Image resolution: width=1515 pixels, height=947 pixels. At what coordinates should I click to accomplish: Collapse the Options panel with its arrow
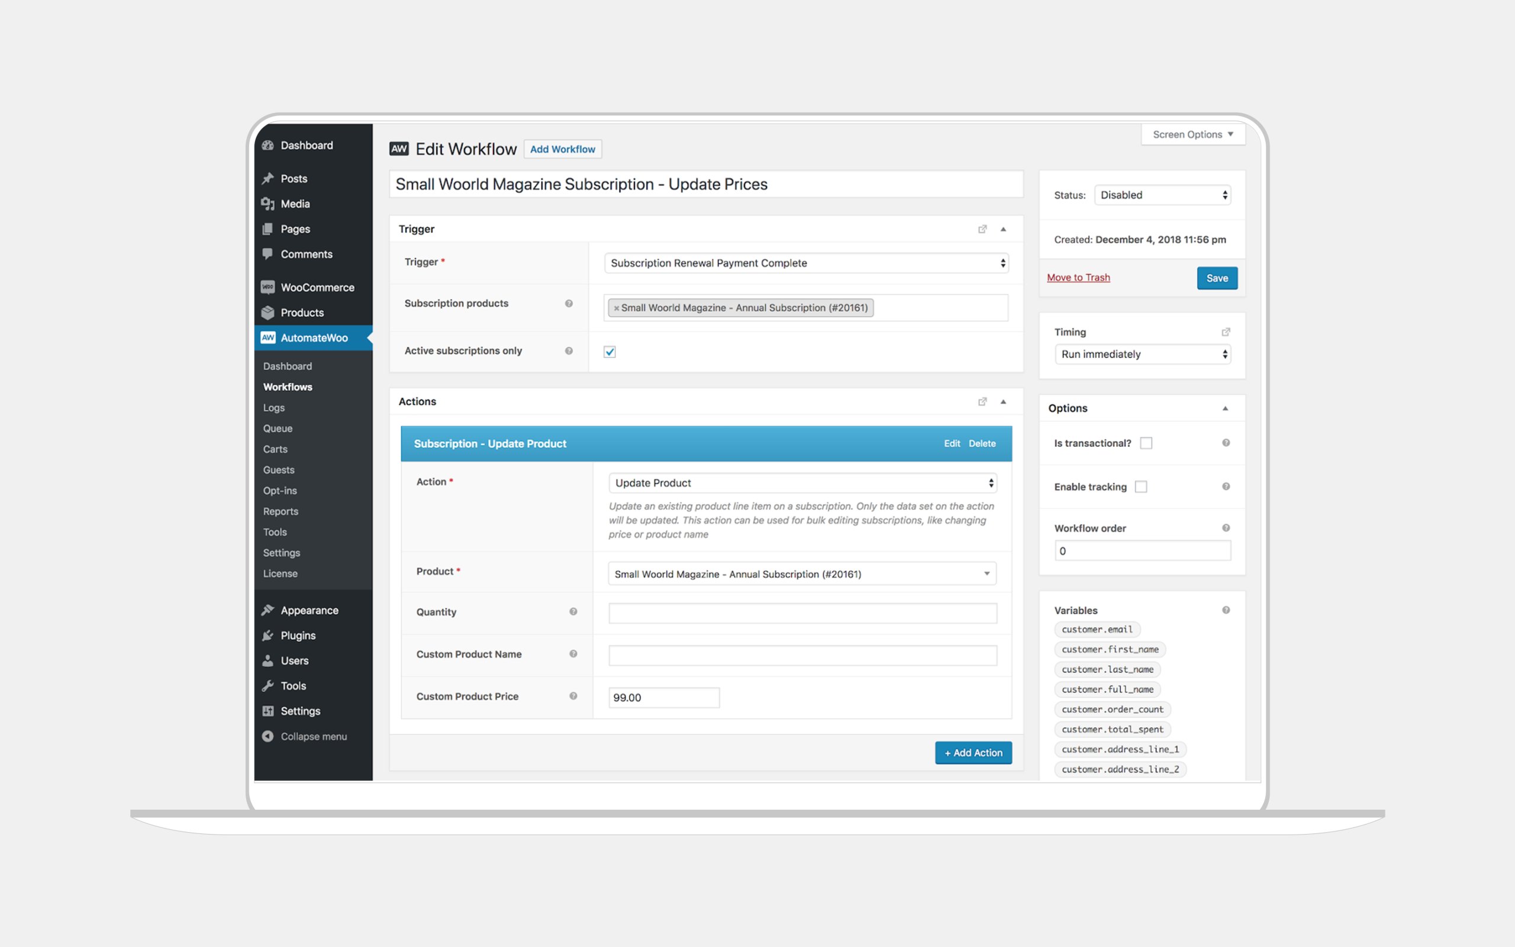tap(1225, 408)
